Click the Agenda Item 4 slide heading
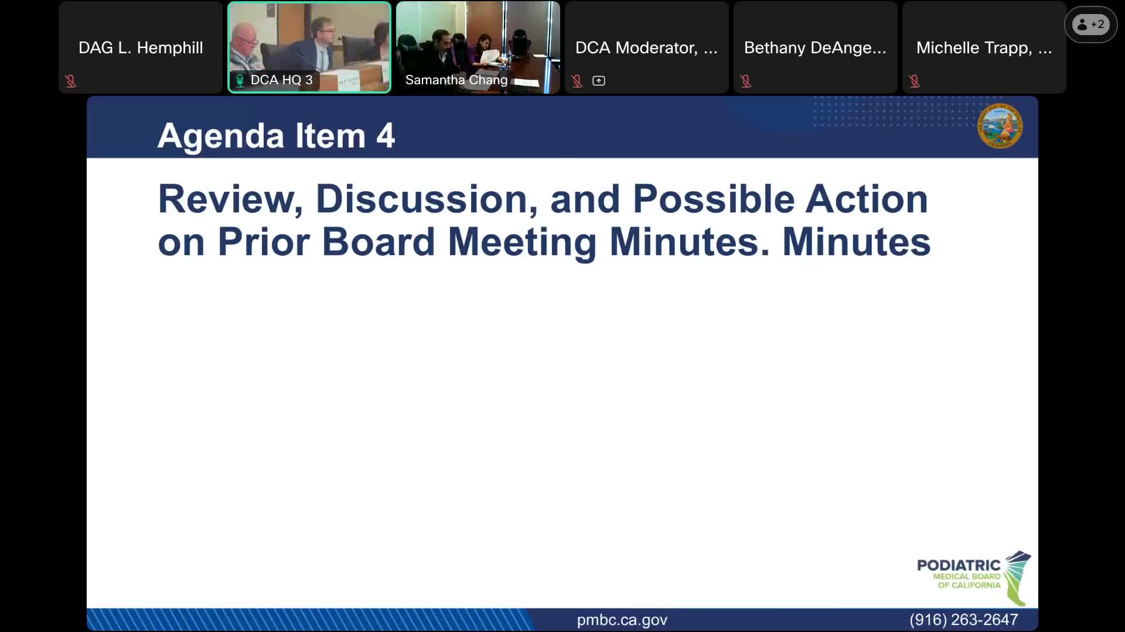 coord(277,136)
